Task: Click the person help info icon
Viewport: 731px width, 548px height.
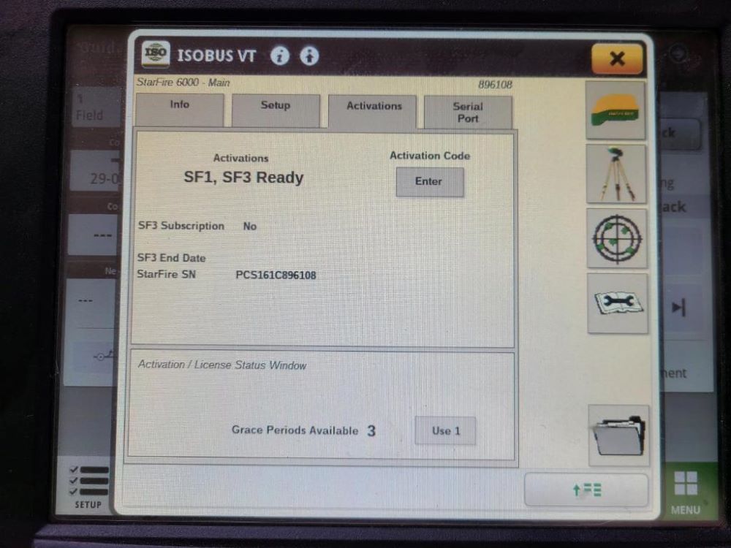Action: click(x=309, y=56)
